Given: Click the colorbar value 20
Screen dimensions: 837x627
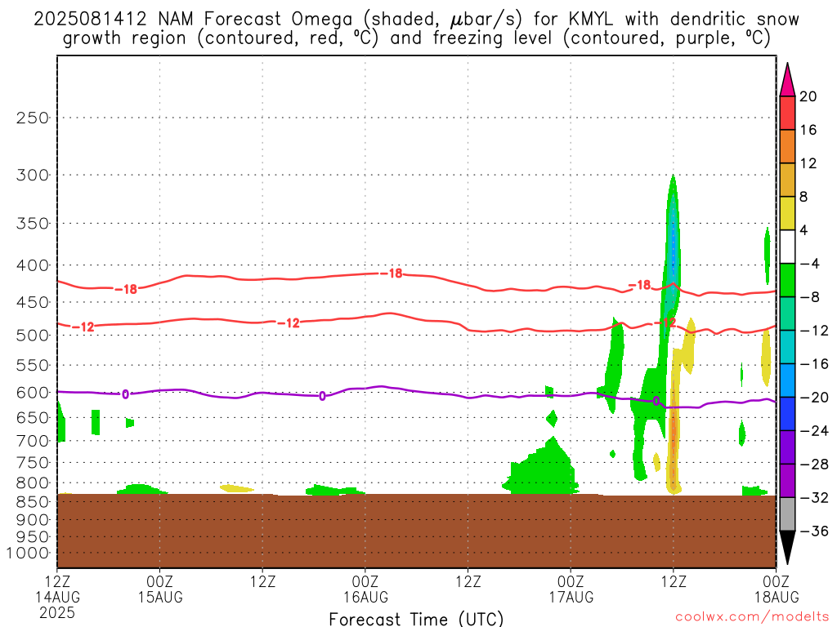Looking at the screenshot, I should [x=808, y=96].
